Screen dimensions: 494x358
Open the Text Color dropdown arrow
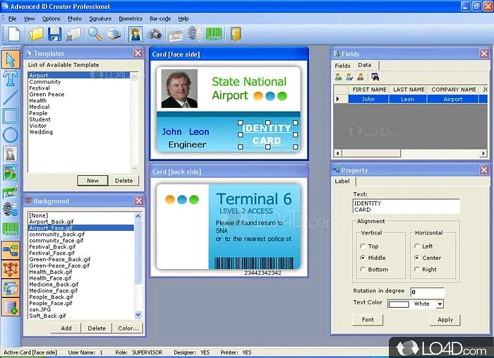coord(440,304)
